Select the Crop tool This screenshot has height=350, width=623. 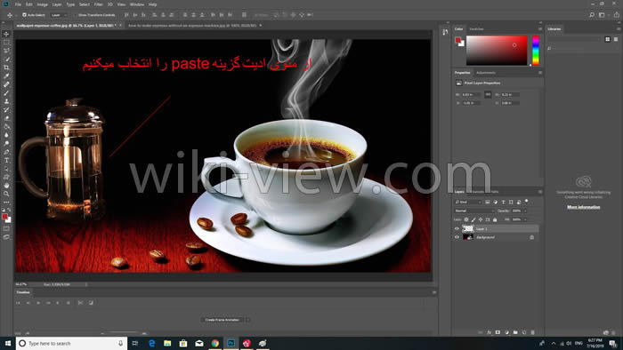tap(6, 68)
